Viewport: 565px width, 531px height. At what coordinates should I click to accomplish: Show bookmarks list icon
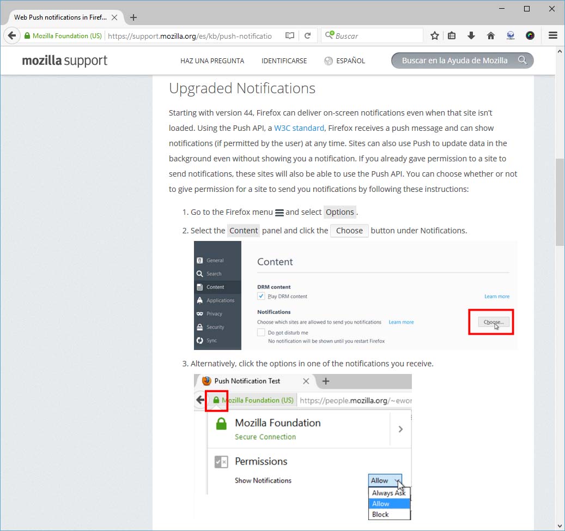[x=452, y=35]
